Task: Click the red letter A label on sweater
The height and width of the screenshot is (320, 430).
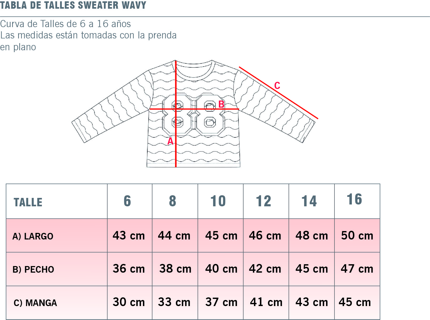Action: tap(170, 141)
